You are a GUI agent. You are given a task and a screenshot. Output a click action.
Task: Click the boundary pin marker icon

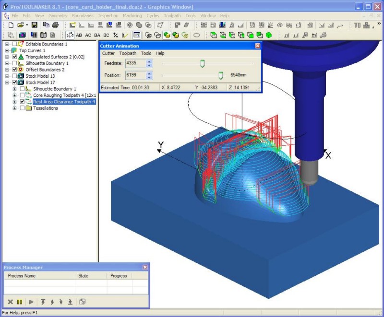[x=130, y=25]
